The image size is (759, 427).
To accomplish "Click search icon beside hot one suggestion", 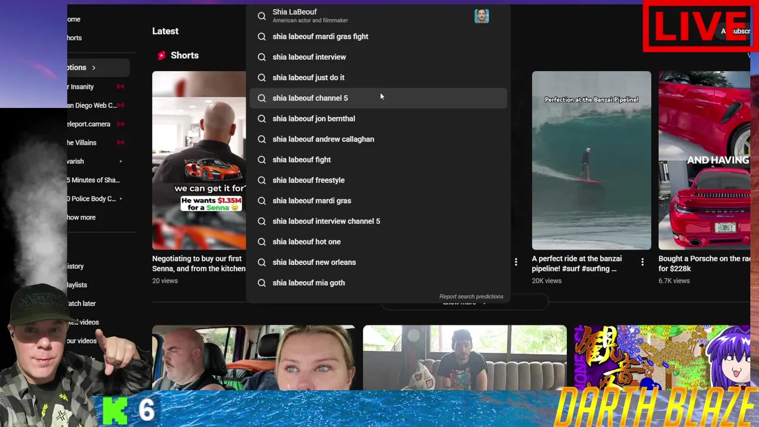I will 261,242.
